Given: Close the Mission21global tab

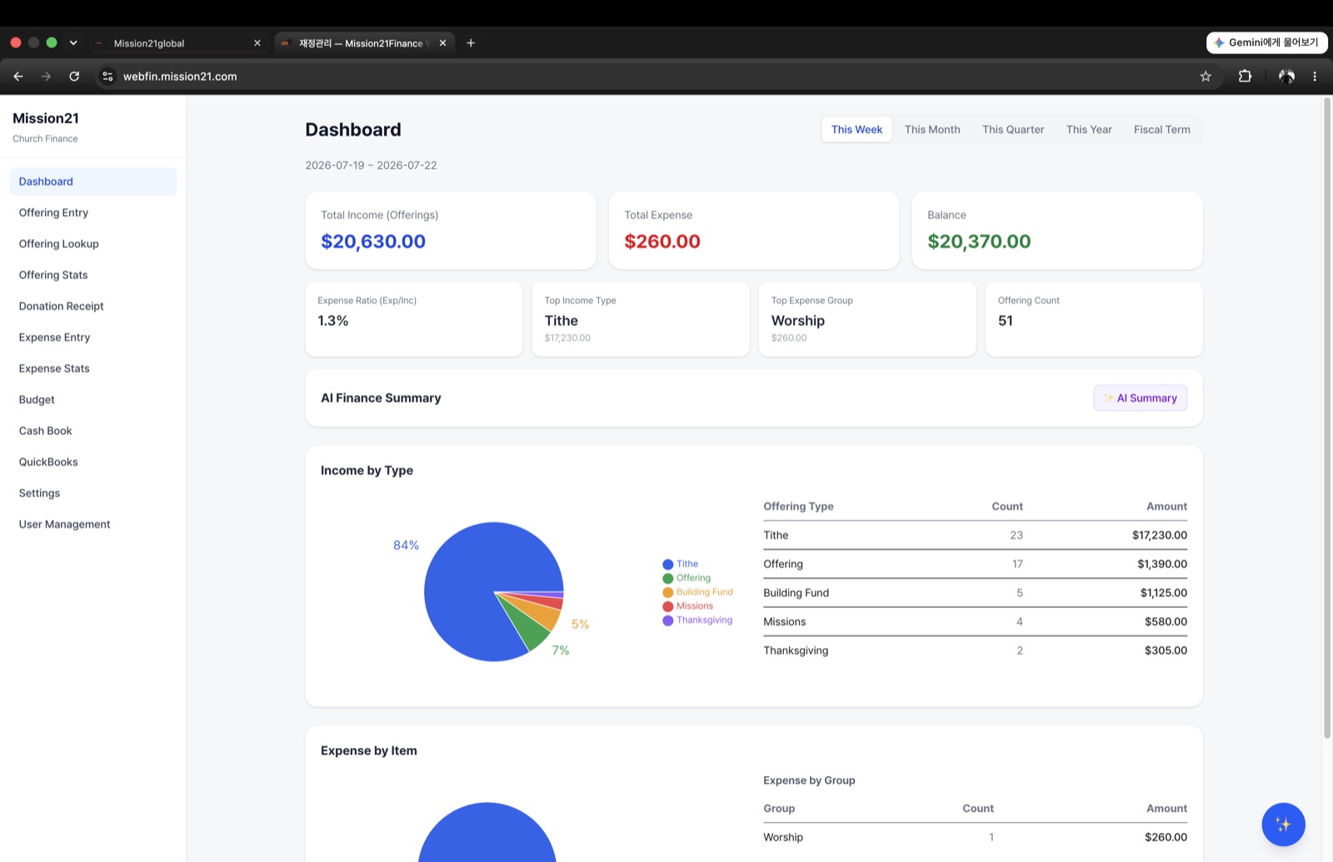Looking at the screenshot, I should [x=257, y=43].
